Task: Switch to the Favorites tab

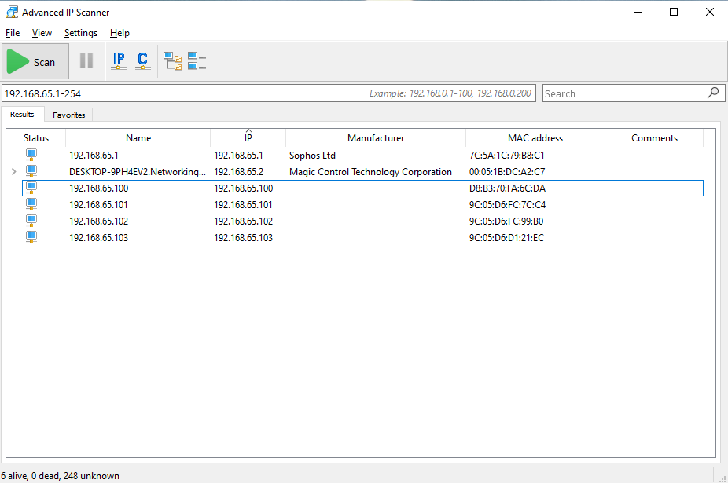Action: 68,115
